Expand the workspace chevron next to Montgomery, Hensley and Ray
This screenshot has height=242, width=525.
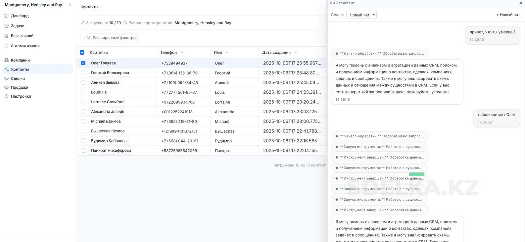click(70, 5)
